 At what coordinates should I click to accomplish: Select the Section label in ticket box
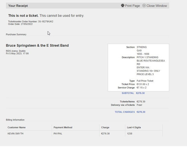point(131,47)
